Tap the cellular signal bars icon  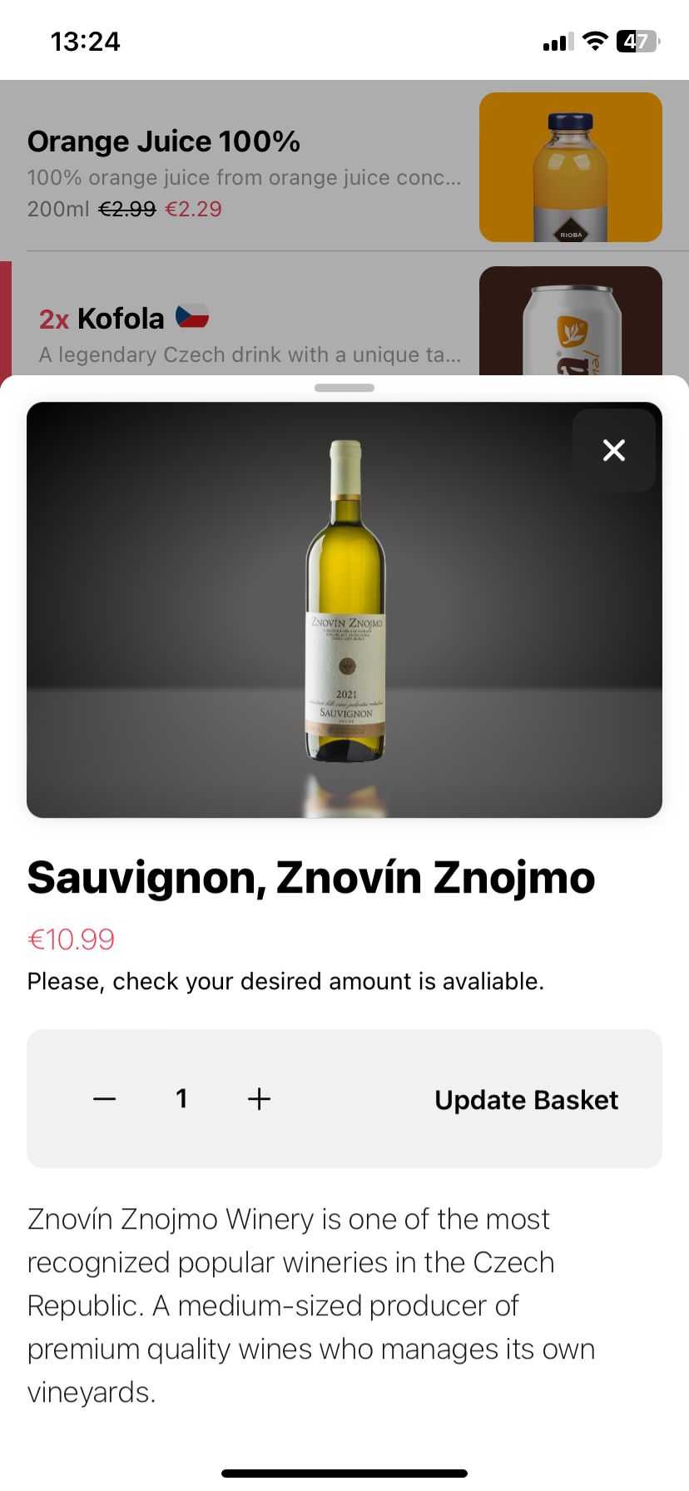(x=558, y=42)
